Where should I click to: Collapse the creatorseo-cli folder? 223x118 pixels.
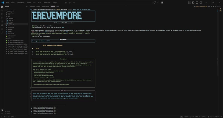pyautogui.click(x=10, y=11)
